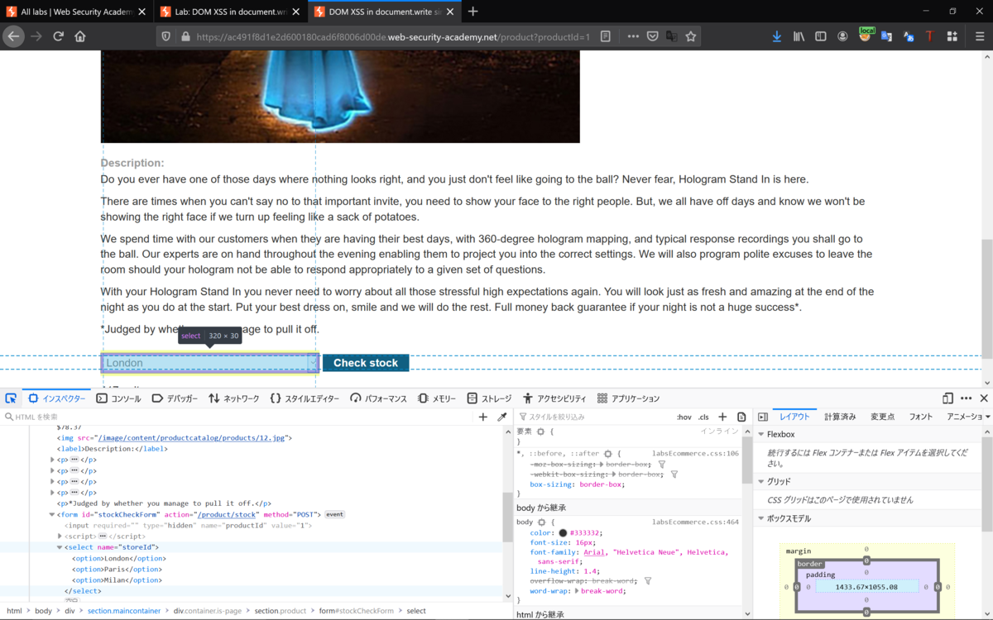
Task: Open a new browser tab
Action: tap(473, 12)
